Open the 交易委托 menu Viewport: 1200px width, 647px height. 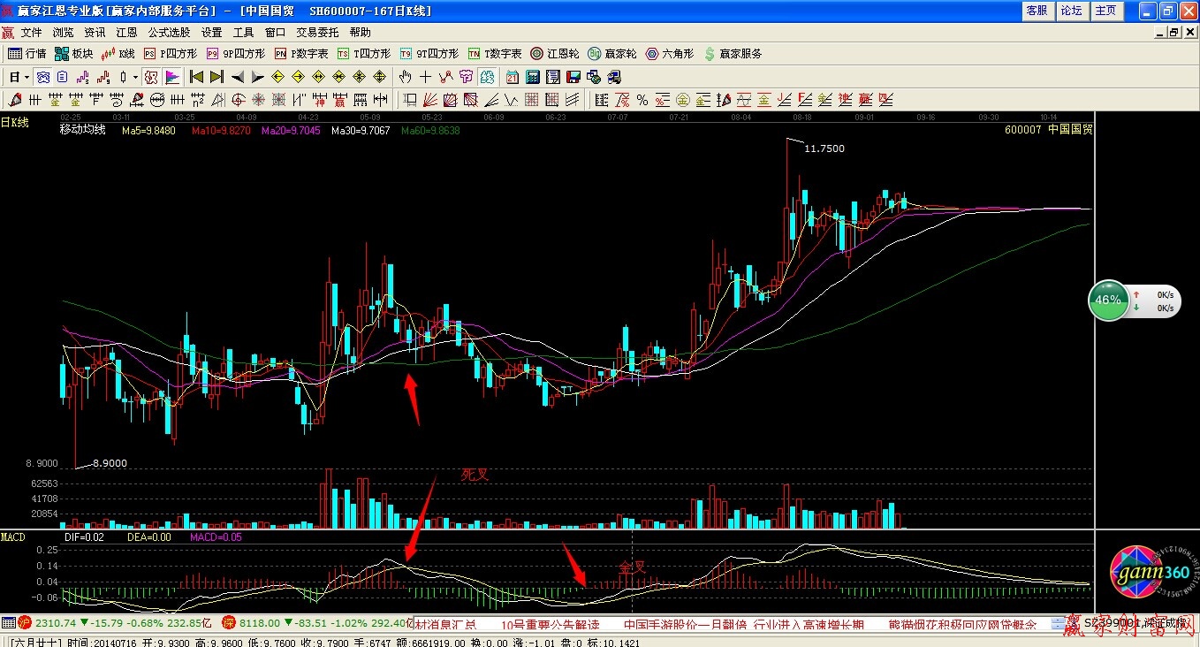(316, 33)
